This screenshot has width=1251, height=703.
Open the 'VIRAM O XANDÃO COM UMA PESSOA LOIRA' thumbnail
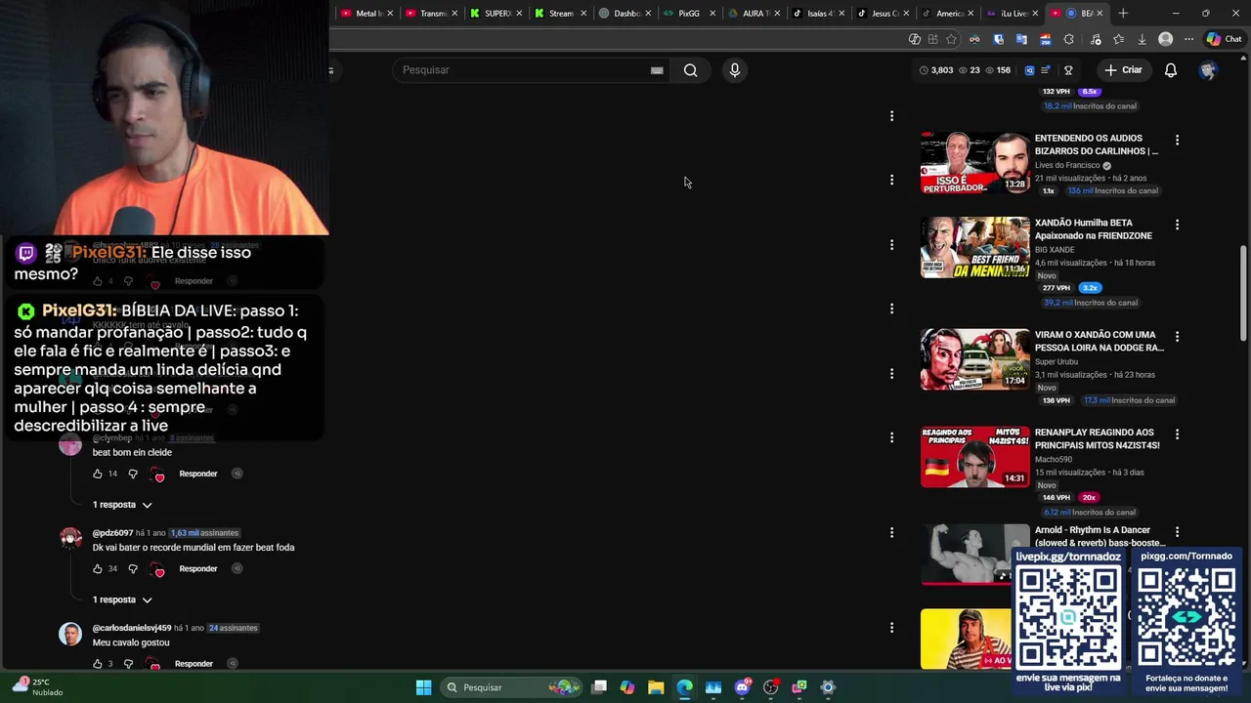pyautogui.click(x=974, y=359)
